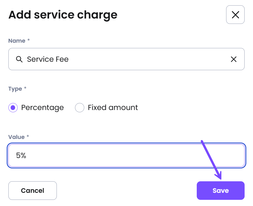Click the Percentage option label text
This screenshot has height=206, width=253.
click(x=43, y=107)
